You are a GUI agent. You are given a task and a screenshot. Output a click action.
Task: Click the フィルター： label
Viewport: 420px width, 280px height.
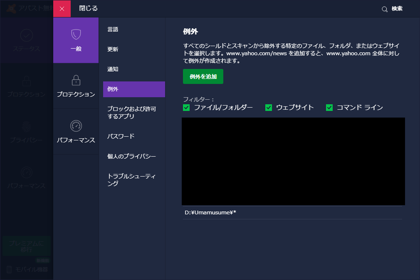[x=199, y=99]
